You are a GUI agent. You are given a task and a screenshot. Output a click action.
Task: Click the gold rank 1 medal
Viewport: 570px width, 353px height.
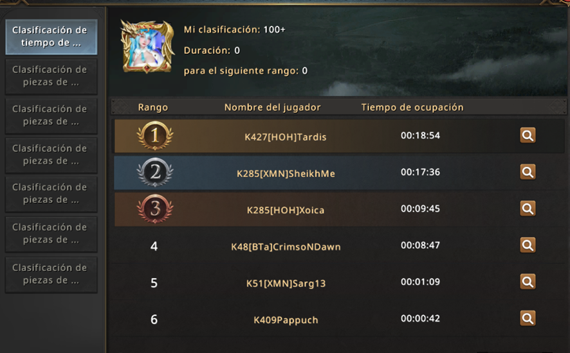click(155, 135)
